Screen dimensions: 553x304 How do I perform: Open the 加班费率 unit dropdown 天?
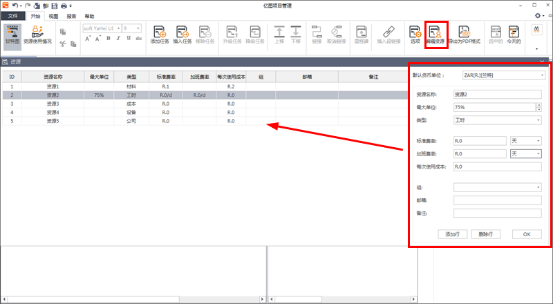[x=526, y=154]
